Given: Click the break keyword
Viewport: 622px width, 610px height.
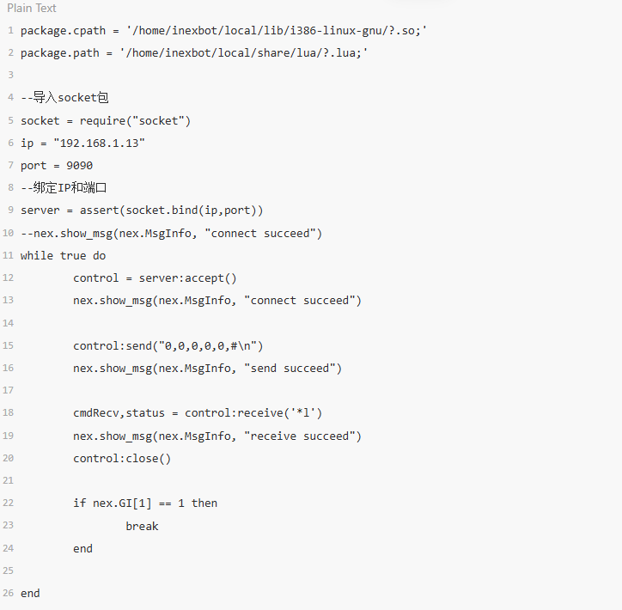Looking at the screenshot, I should tap(142, 526).
